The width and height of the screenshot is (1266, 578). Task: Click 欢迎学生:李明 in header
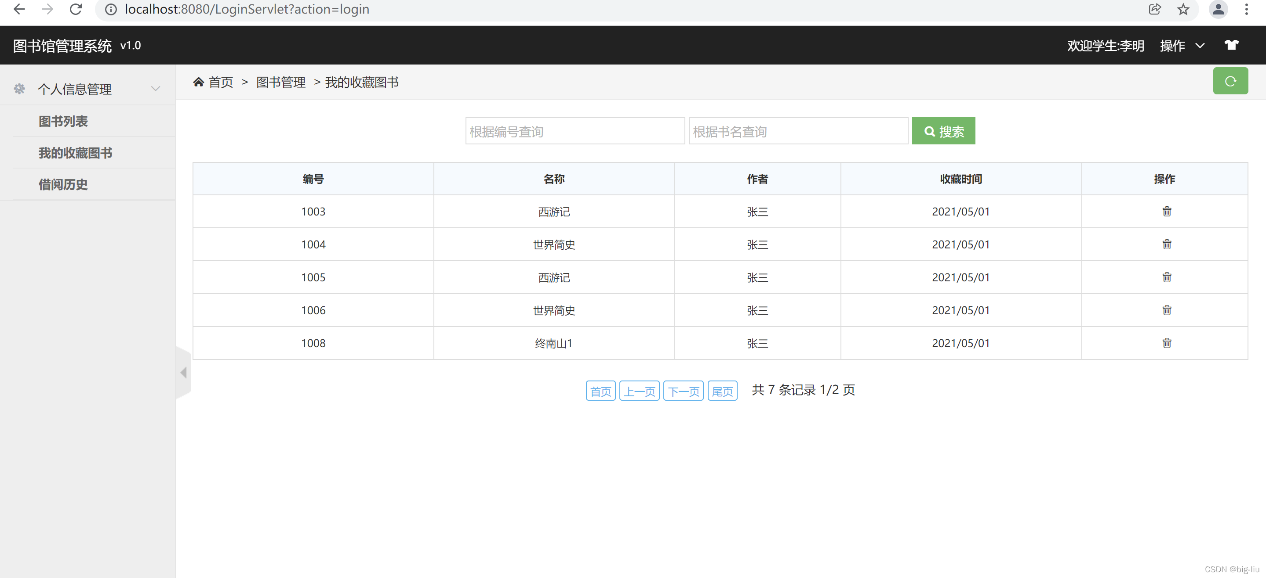1105,46
